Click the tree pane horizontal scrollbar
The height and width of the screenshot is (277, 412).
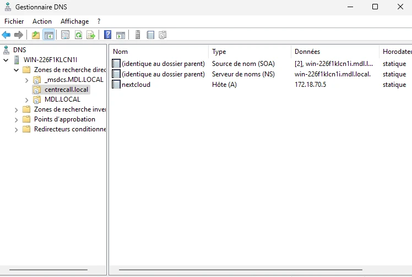(48, 270)
